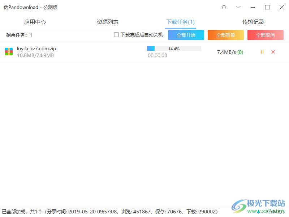Click the elapsed time 00:00:08 display
289x217 pixels.
157,55
